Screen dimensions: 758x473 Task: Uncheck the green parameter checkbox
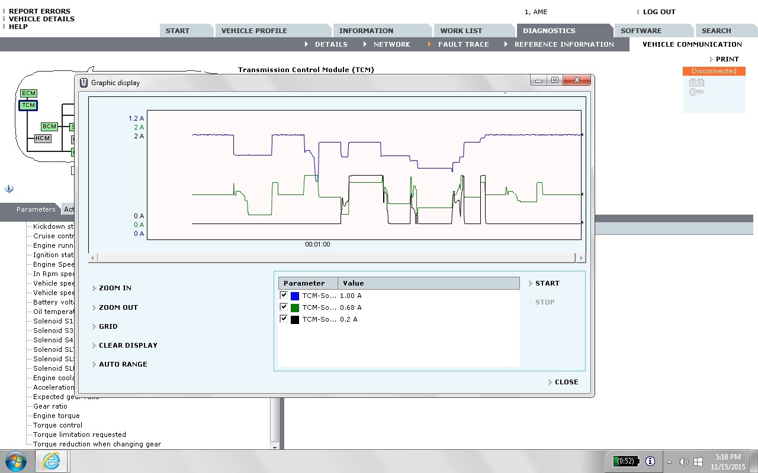tap(283, 307)
